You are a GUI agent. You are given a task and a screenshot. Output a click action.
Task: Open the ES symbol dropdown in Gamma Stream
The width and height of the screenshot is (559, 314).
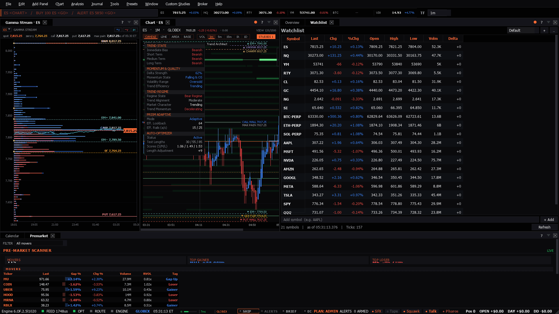(7, 30)
